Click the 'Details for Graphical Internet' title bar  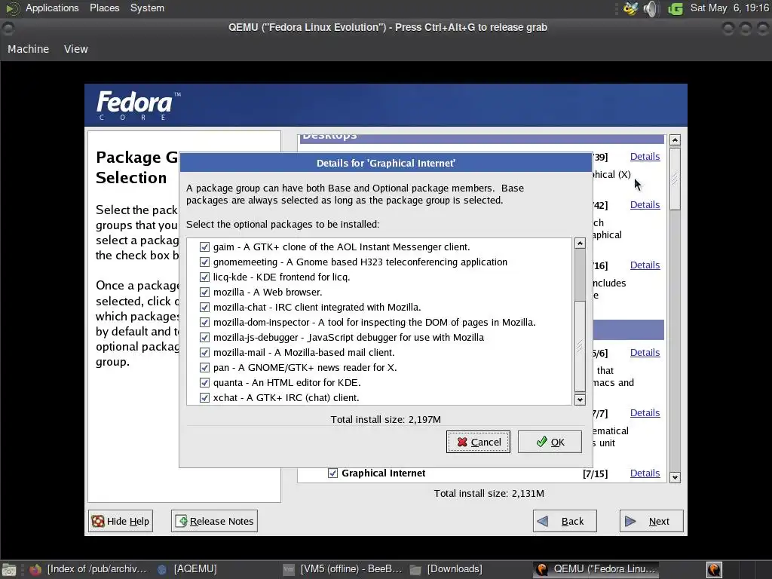pyautogui.click(x=386, y=163)
